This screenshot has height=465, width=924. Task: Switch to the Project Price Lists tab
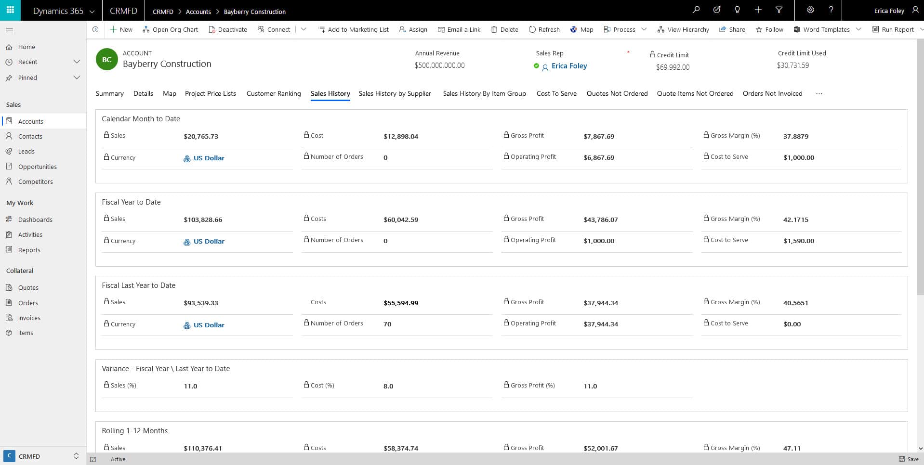[211, 93]
